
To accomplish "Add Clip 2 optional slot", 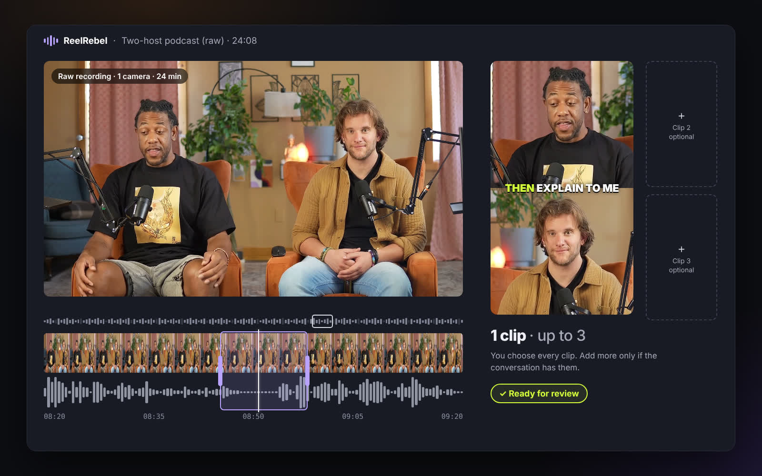I will (x=682, y=124).
